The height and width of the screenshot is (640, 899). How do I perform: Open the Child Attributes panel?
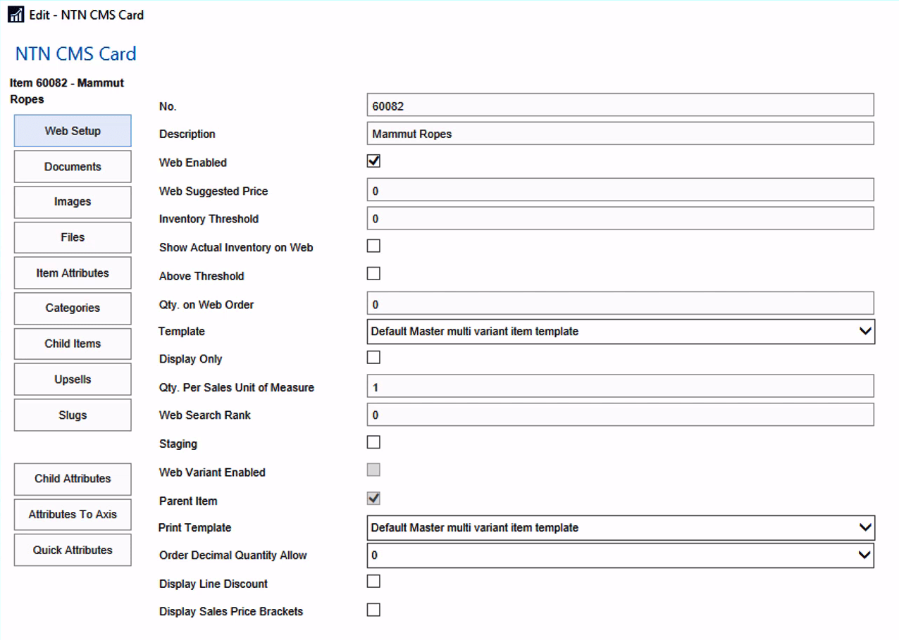click(72, 479)
